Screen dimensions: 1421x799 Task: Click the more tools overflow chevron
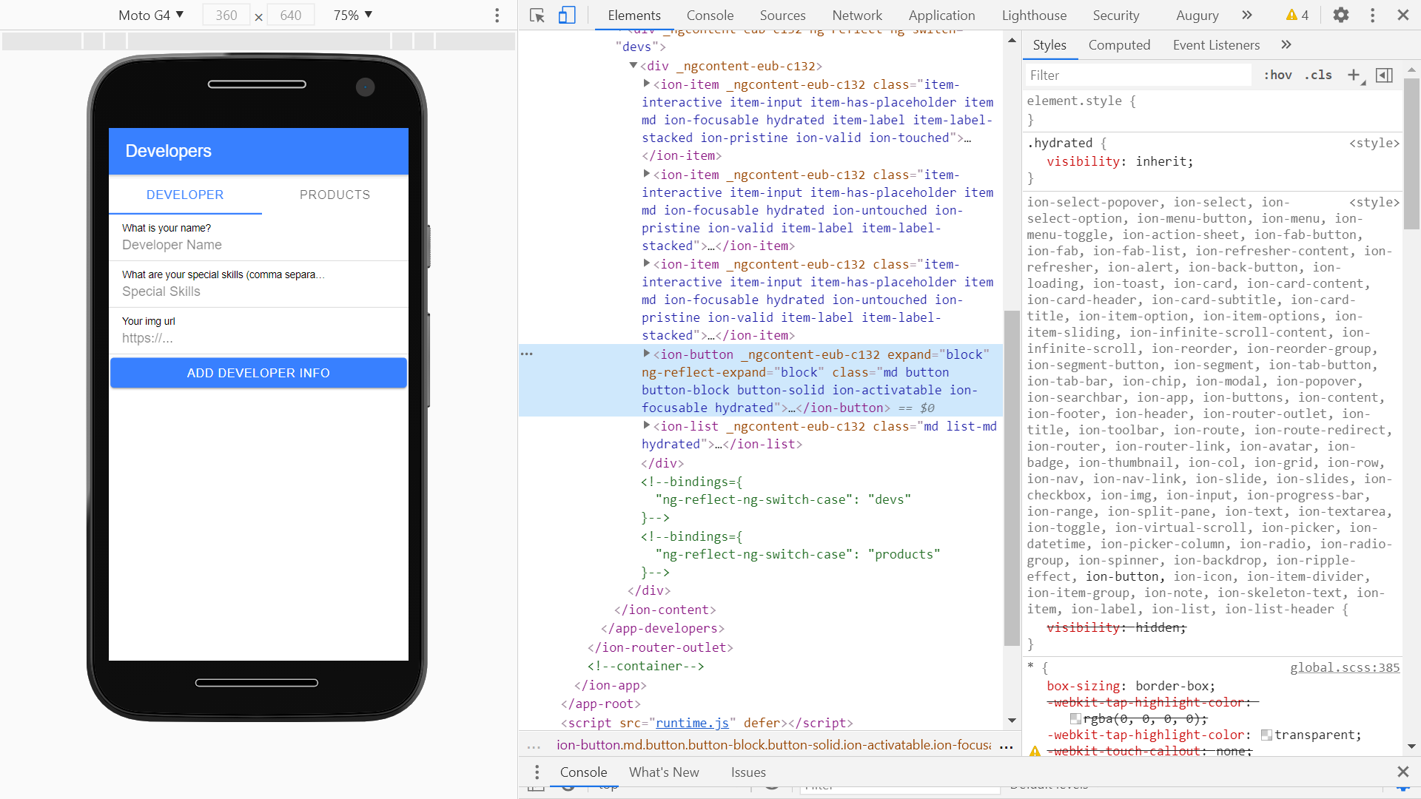point(1249,13)
